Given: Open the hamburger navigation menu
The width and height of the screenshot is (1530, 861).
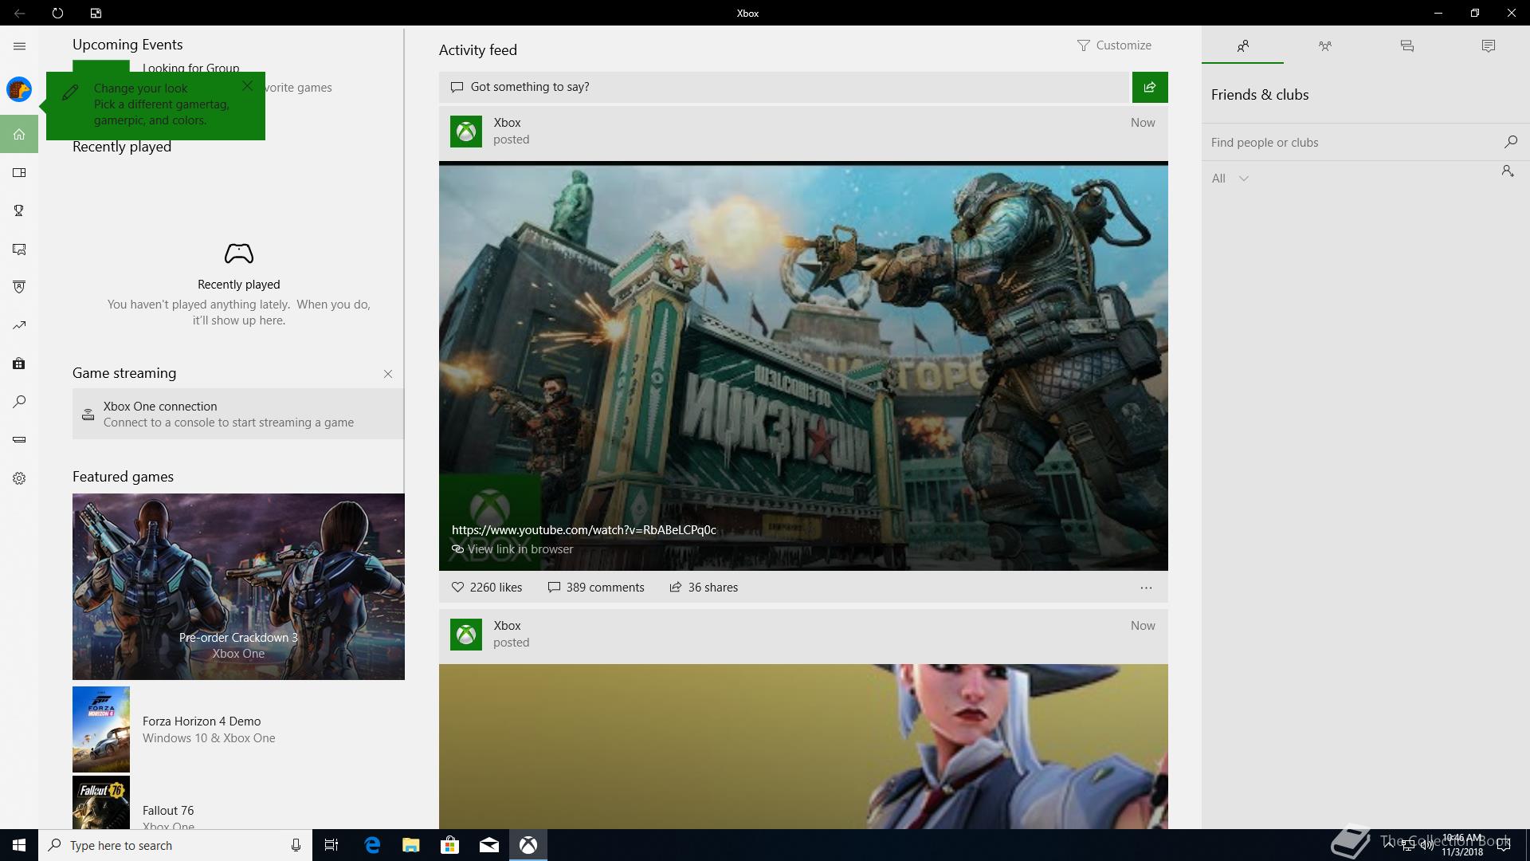Looking at the screenshot, I should coord(19,46).
